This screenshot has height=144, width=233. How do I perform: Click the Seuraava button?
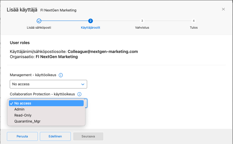88,137
